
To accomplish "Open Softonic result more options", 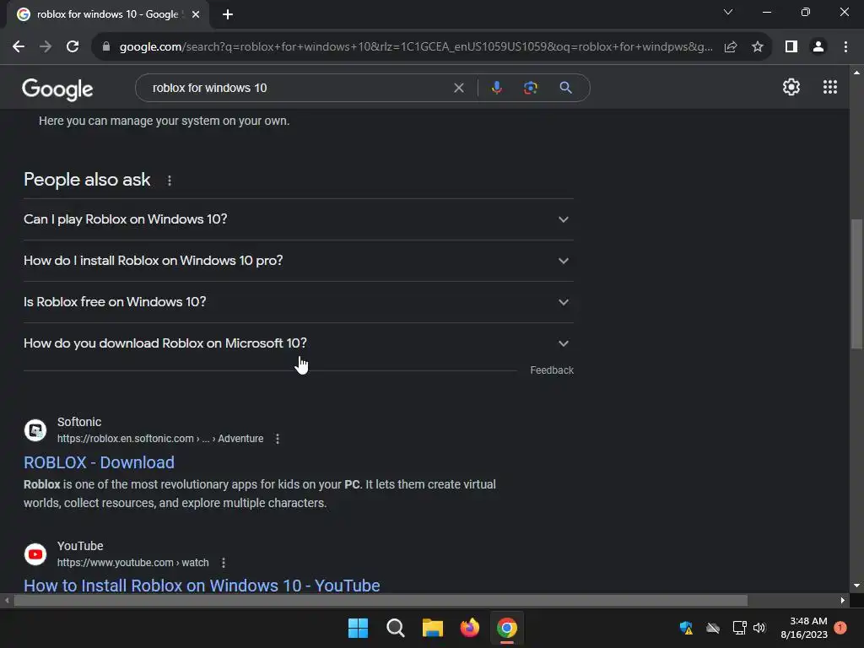I will (277, 439).
